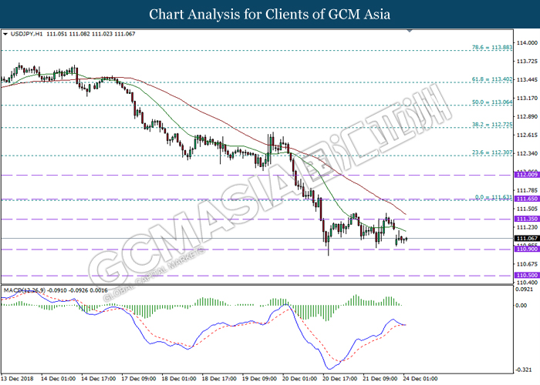Select the 0.0 = 111.631 Fibonacci label

(494, 197)
